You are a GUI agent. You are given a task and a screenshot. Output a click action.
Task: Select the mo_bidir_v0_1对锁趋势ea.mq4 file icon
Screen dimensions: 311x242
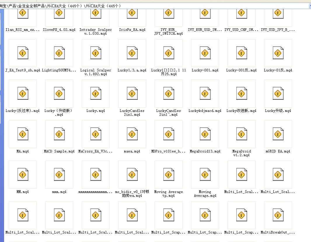tap(132, 174)
